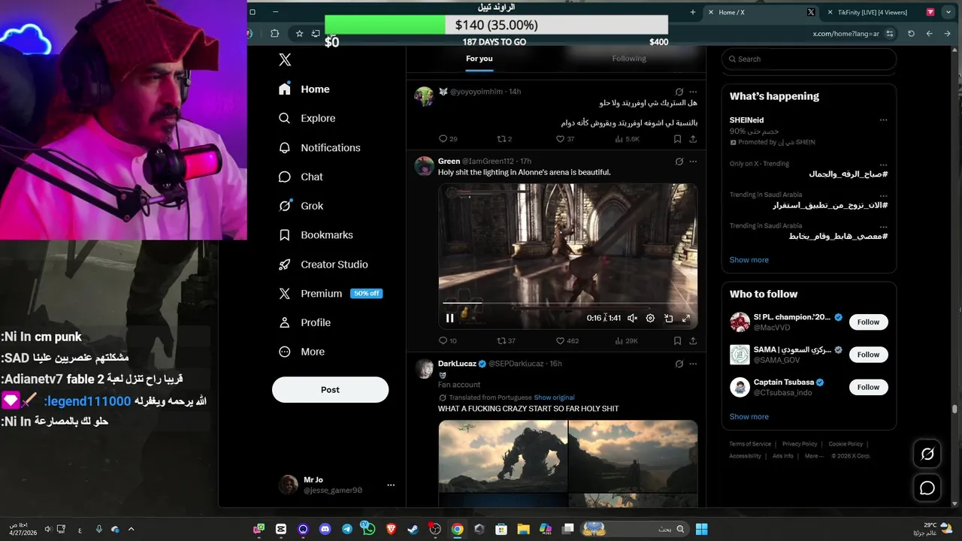Open the video settings gear
This screenshot has height=541, width=962.
point(650,318)
